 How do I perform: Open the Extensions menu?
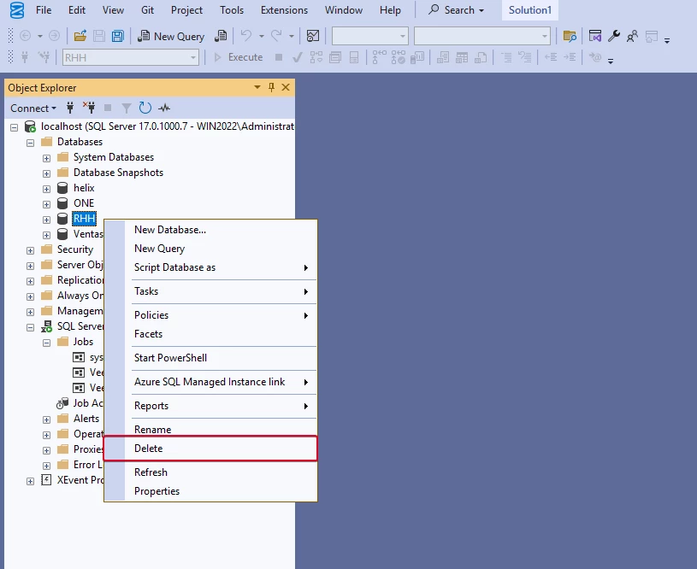[284, 9]
